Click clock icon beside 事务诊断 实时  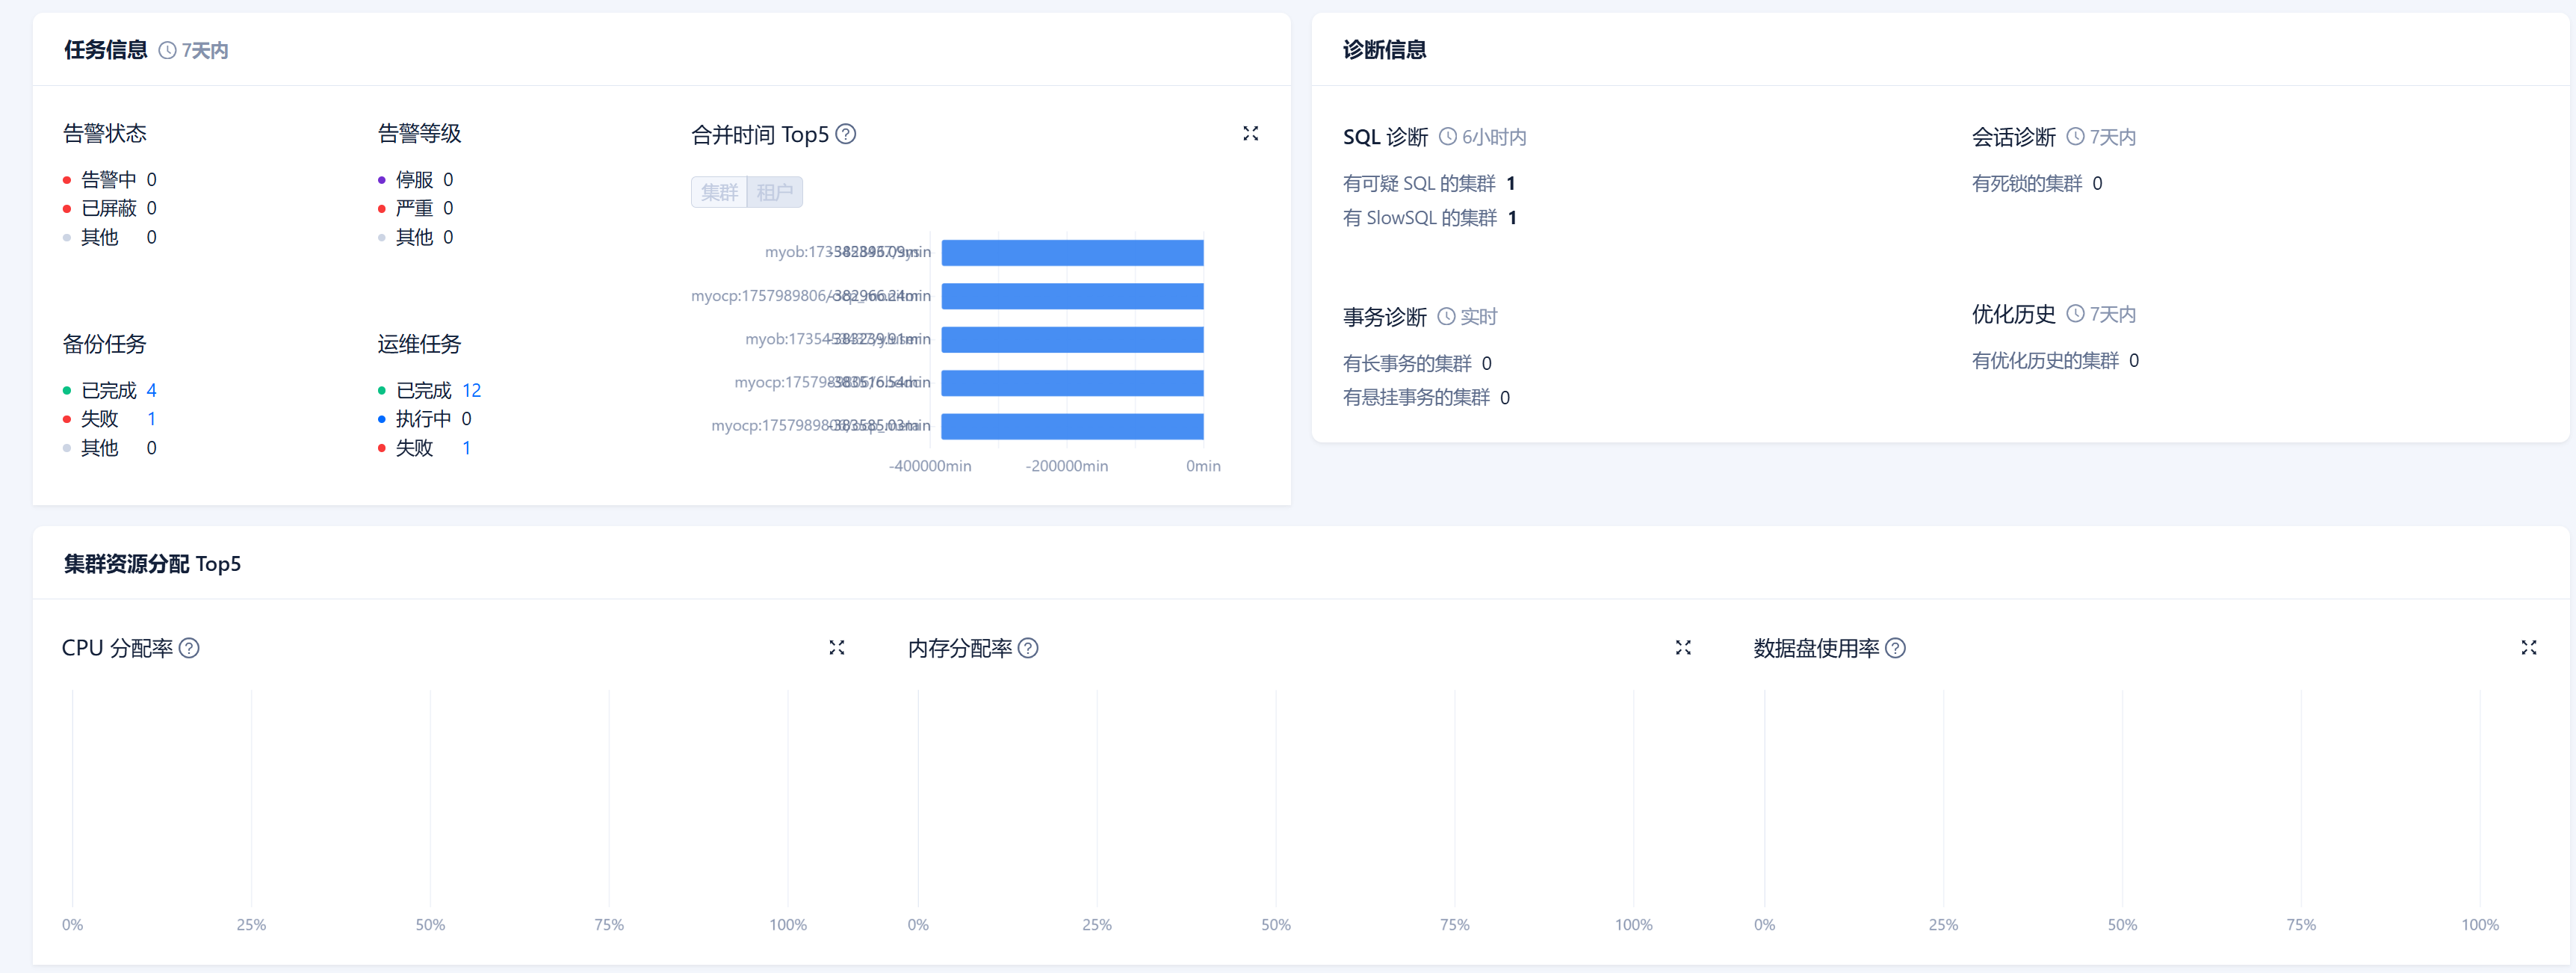(1446, 317)
